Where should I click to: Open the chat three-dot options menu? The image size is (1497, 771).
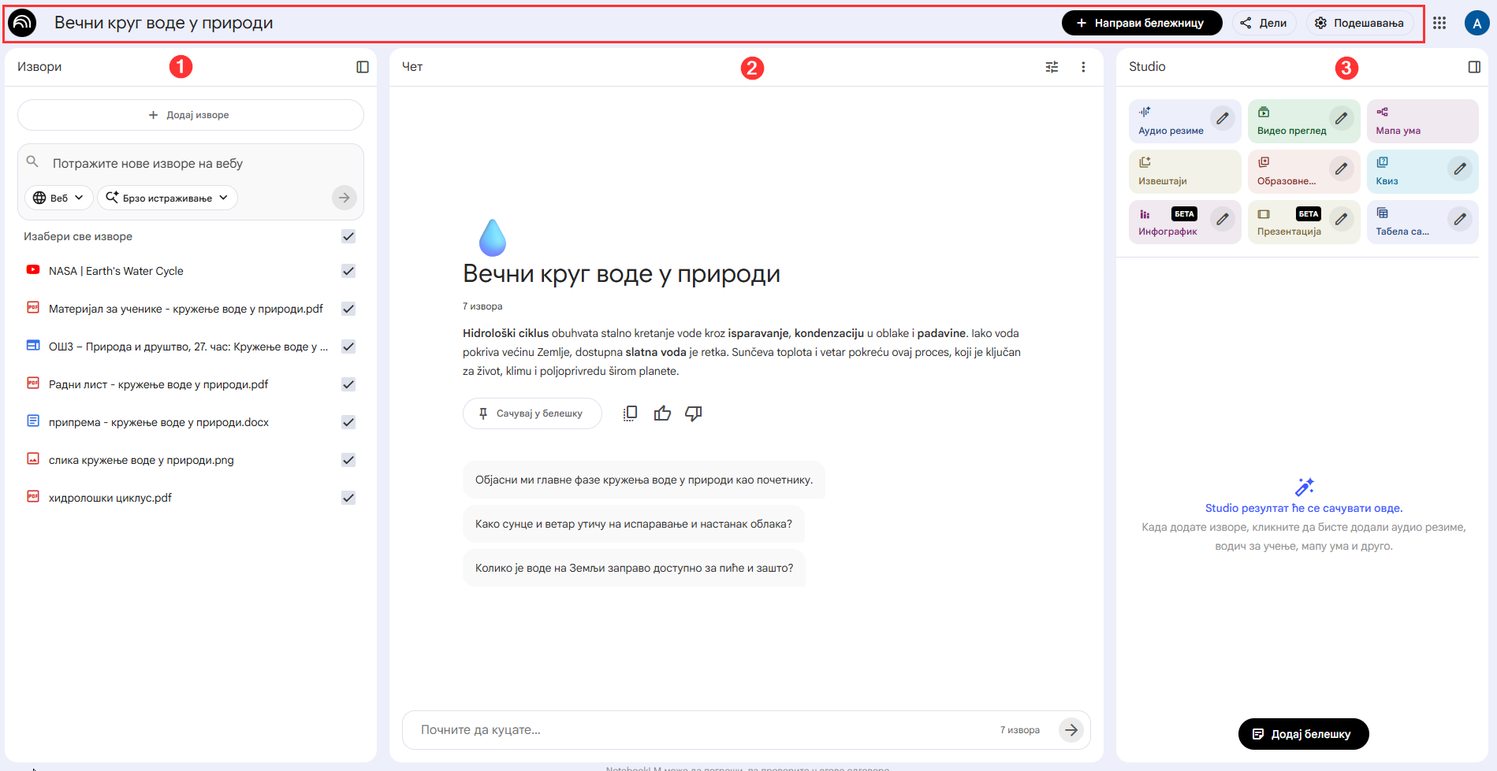1083,67
